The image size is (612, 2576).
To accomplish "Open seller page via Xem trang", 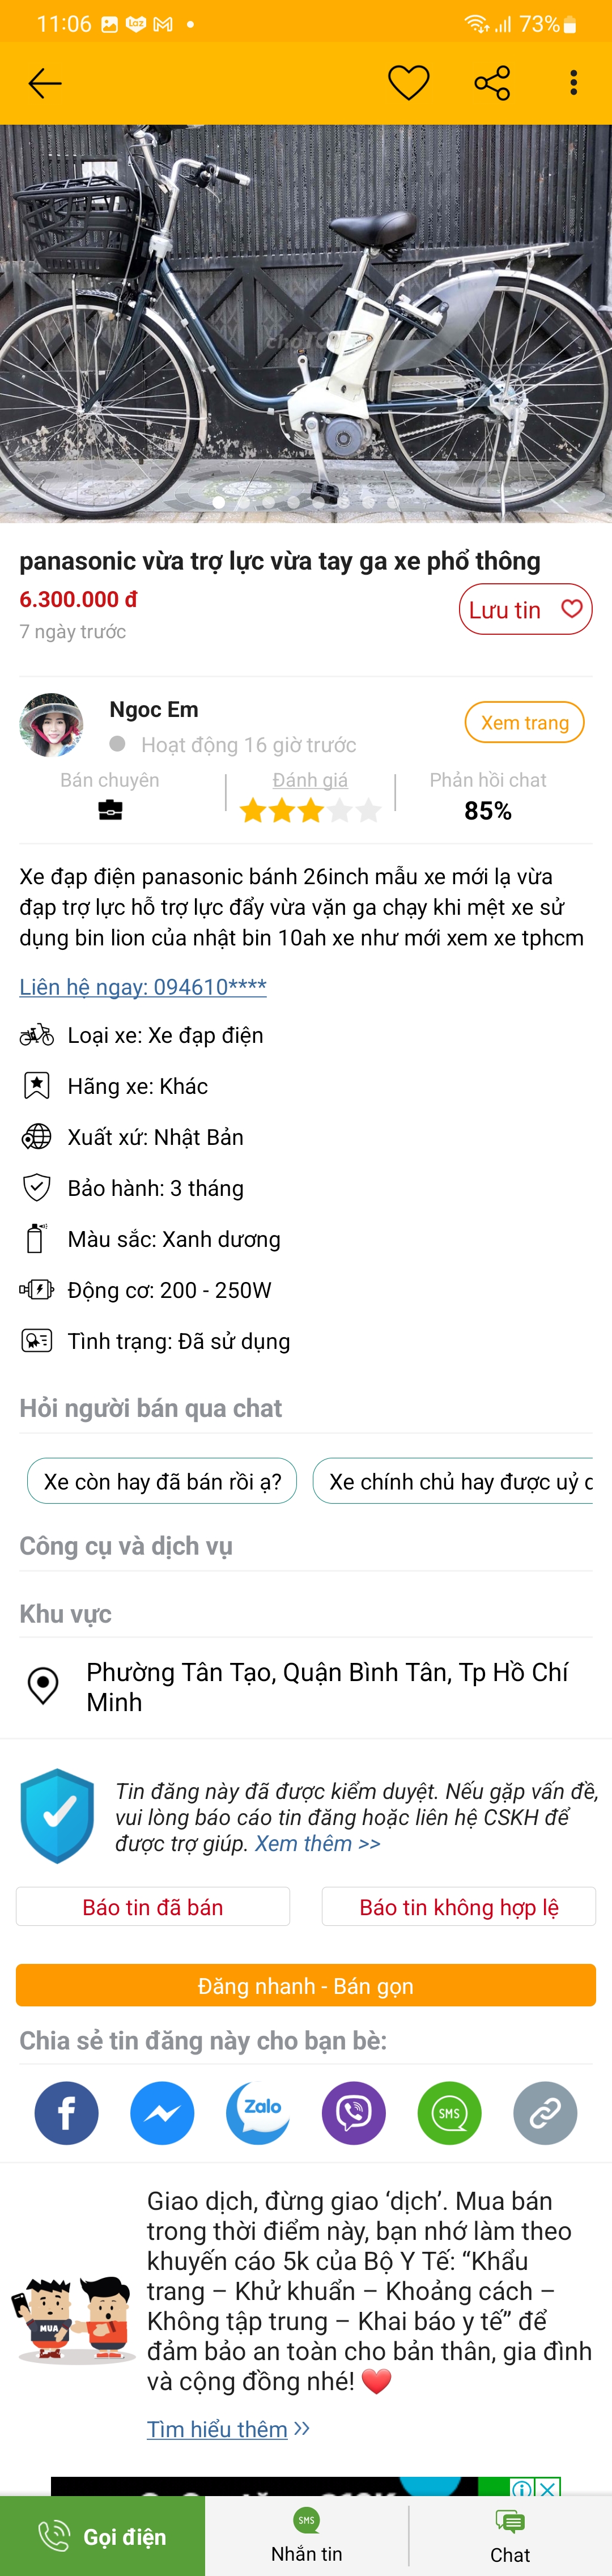I will [524, 723].
